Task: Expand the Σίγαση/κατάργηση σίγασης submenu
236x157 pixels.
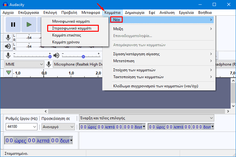Action: coord(163,54)
